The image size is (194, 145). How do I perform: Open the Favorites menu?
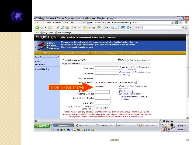pyautogui.click(x=57, y=23)
